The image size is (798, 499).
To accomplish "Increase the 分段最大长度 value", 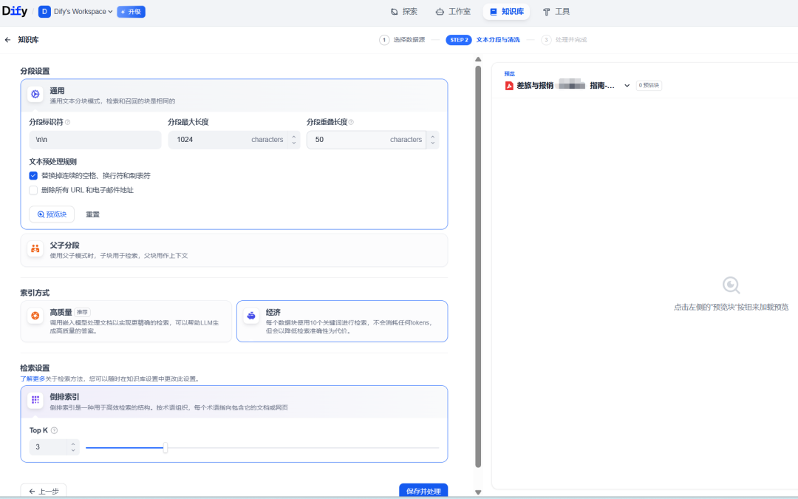I will (x=293, y=136).
